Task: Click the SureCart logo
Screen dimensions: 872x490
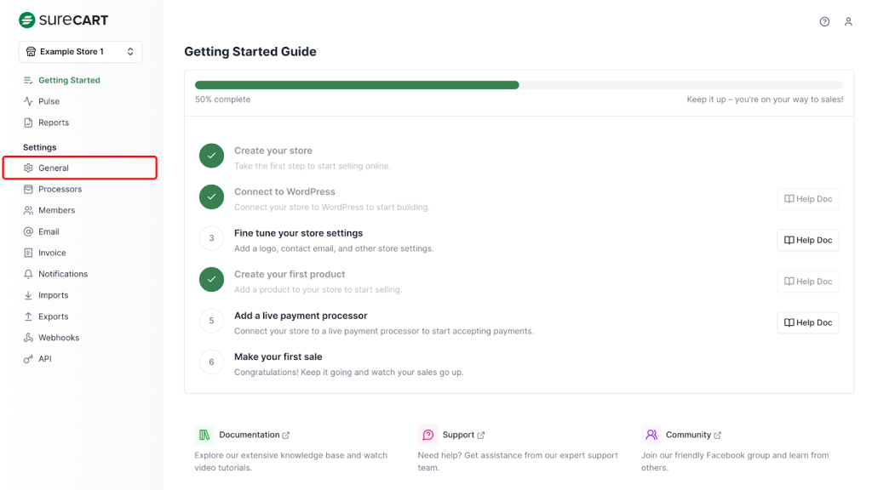Action: 64,20
